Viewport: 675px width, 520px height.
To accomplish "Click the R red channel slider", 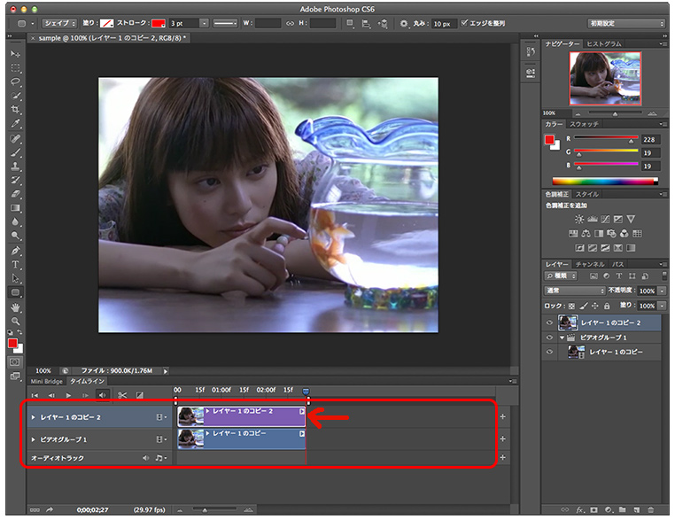I will pos(606,138).
